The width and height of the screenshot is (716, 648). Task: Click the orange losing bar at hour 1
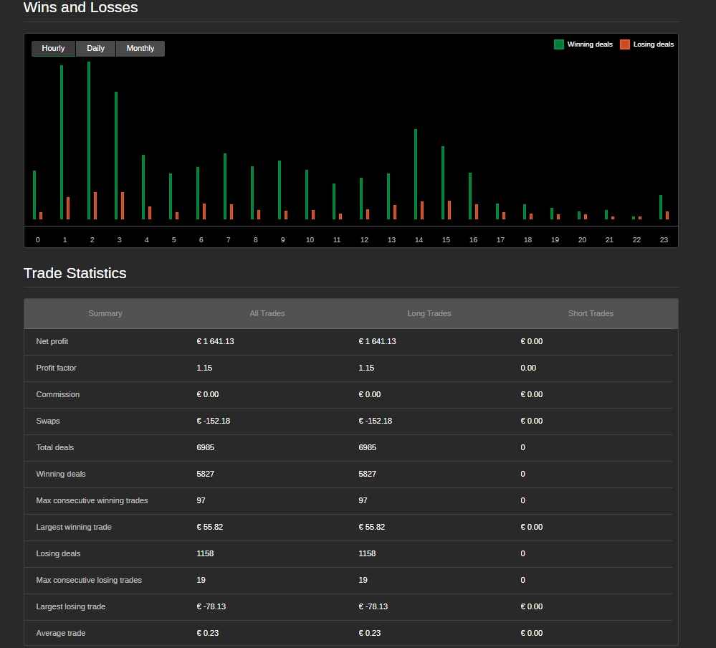coord(68,208)
